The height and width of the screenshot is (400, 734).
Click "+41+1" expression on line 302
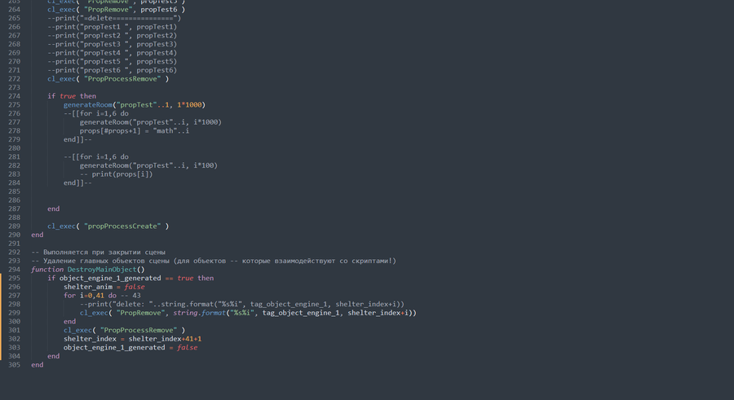click(191, 338)
